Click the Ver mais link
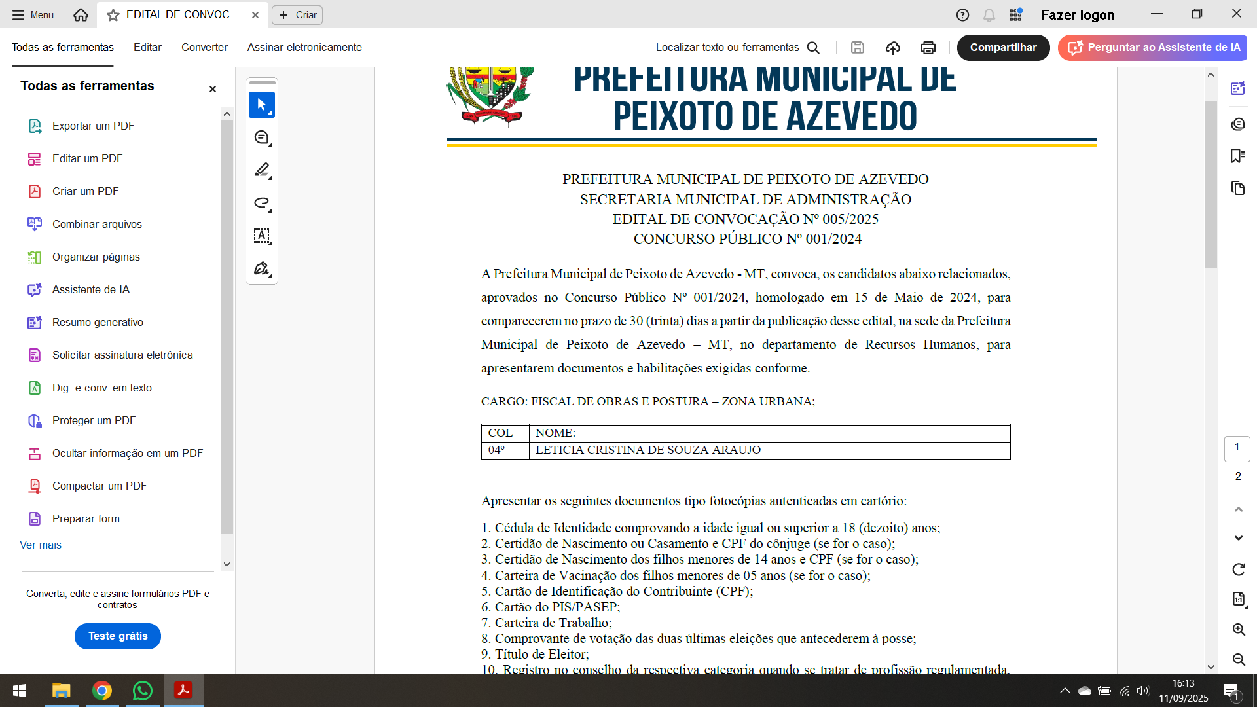Viewport: 1257px width, 707px height. coord(41,545)
